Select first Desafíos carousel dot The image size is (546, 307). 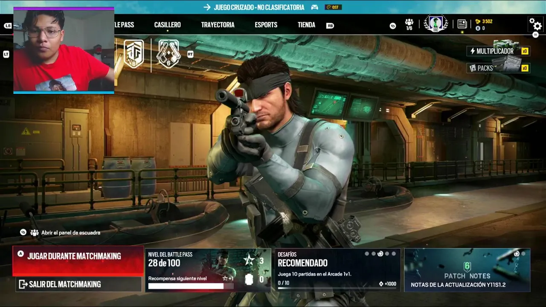click(367, 254)
